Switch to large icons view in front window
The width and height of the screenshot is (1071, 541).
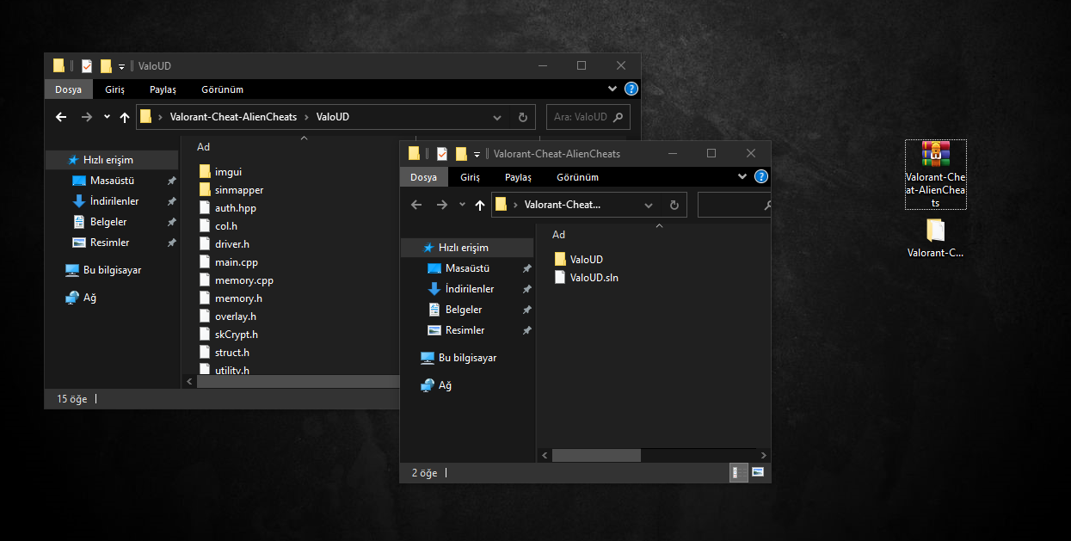point(758,472)
